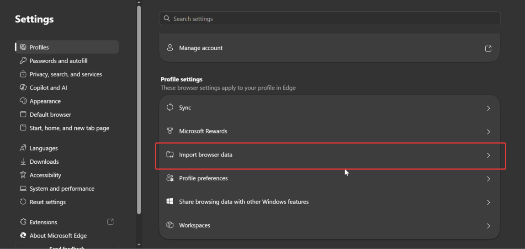
Task: Expand Microsoft Rewards with its chevron
Action: click(x=488, y=132)
